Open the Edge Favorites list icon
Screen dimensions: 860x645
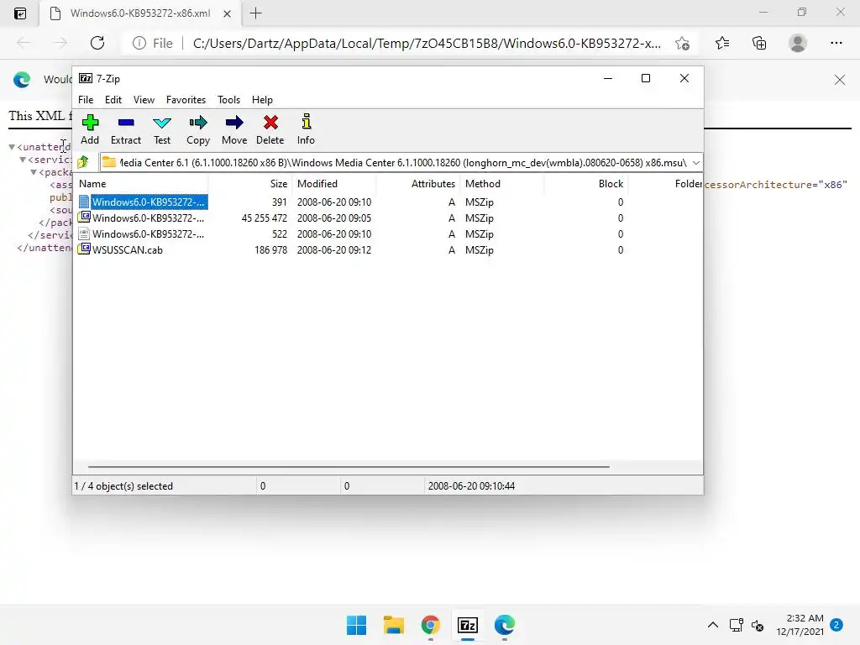point(722,43)
